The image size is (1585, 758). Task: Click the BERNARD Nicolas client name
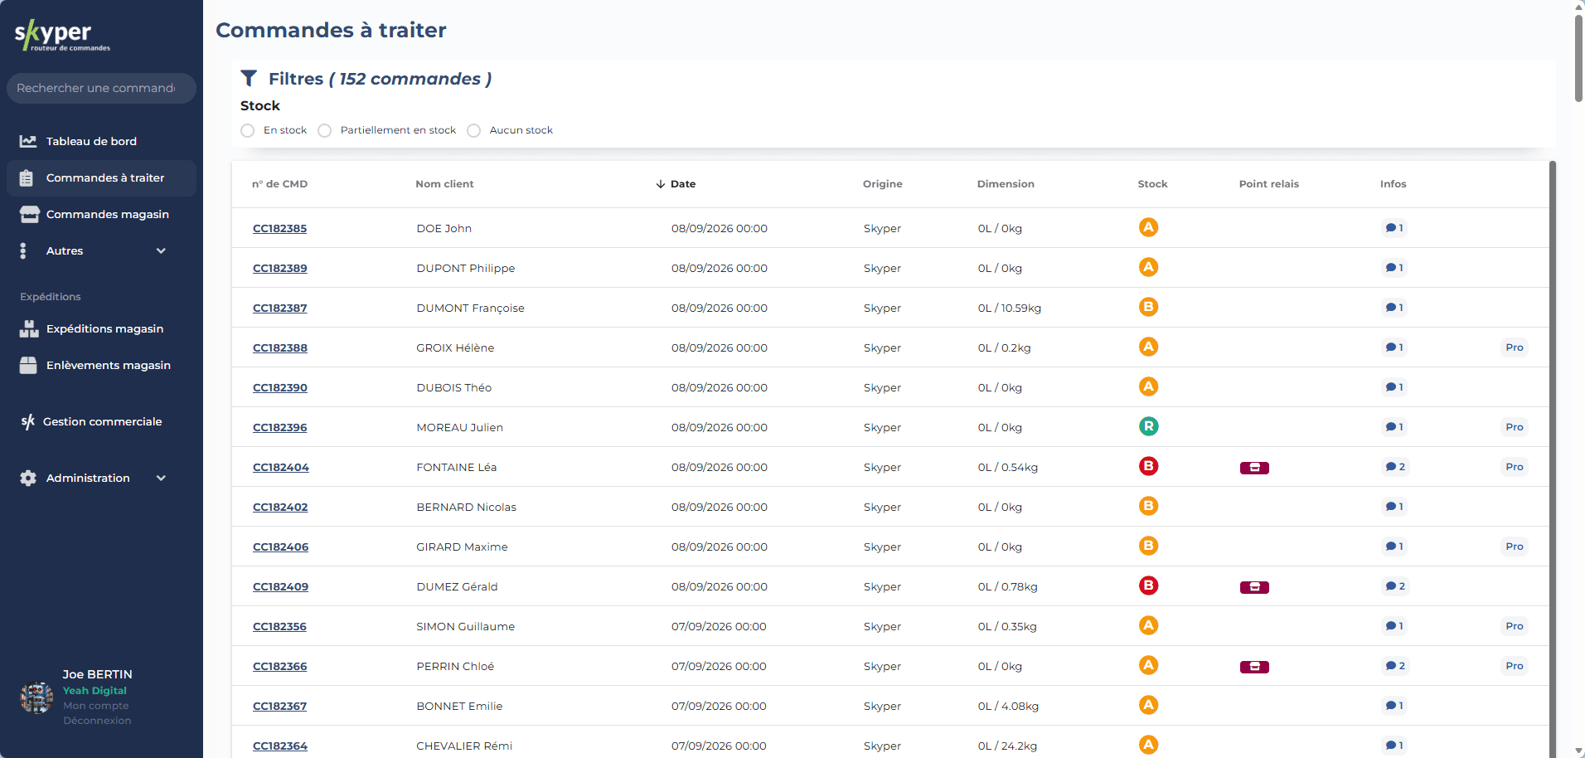(x=466, y=507)
